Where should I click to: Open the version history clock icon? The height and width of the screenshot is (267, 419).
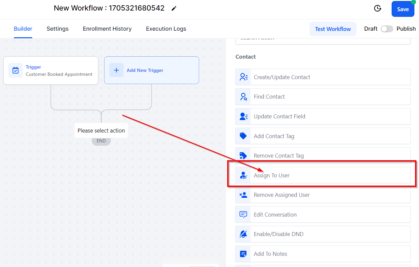tap(378, 9)
